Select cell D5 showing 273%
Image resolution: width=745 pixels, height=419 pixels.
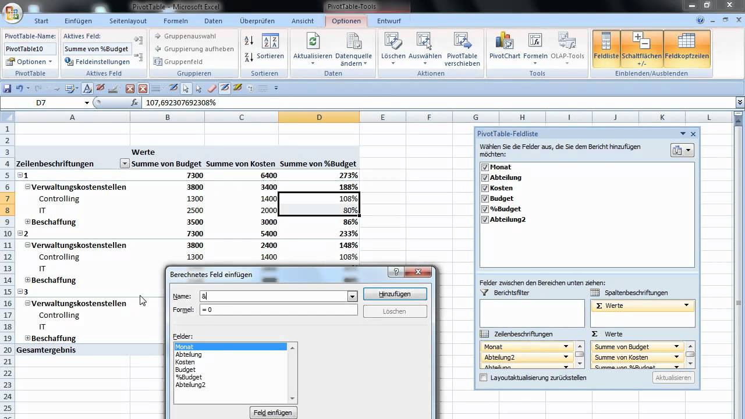click(319, 175)
